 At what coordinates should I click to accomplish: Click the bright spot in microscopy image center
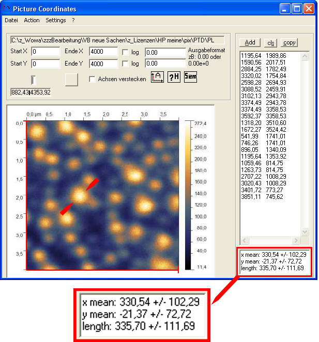point(80,195)
